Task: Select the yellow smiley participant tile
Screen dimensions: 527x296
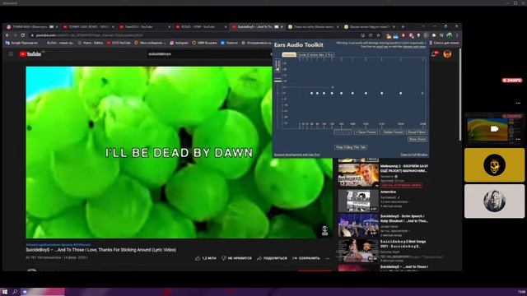Action: pyautogui.click(x=494, y=164)
